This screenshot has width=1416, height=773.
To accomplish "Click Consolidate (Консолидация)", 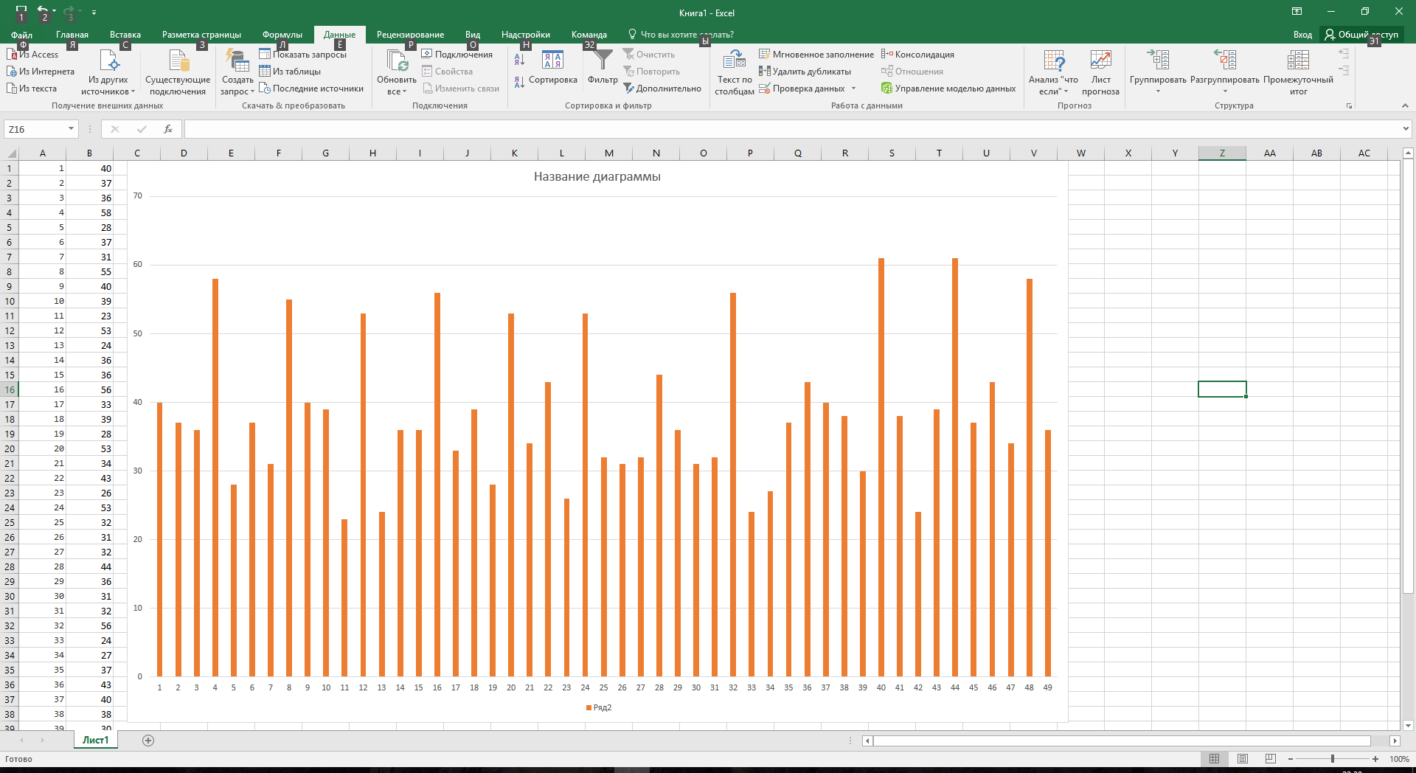I will pyautogui.click(x=918, y=55).
